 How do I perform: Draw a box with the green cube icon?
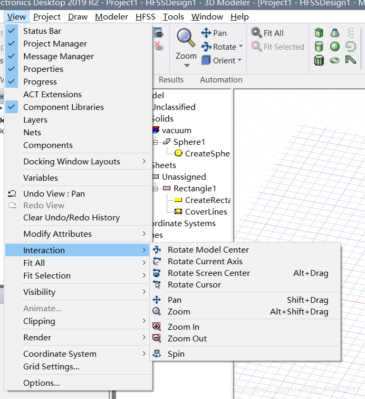click(319, 33)
